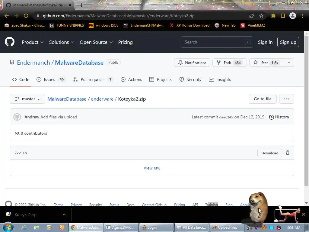Click the browser forward arrow

tap(16, 16)
